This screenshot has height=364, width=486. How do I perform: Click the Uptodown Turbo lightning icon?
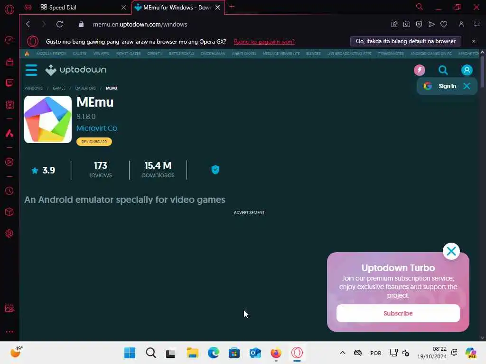420,70
